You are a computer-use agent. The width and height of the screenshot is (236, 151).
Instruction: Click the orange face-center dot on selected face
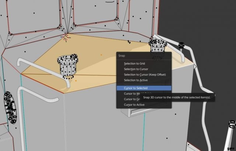pyautogui.click(x=101, y=55)
